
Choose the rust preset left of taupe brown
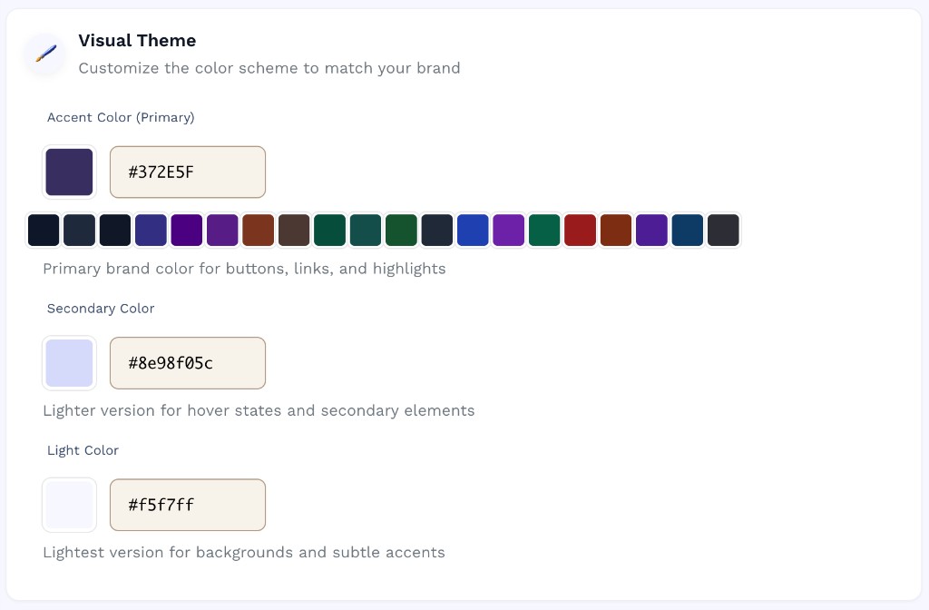point(259,230)
